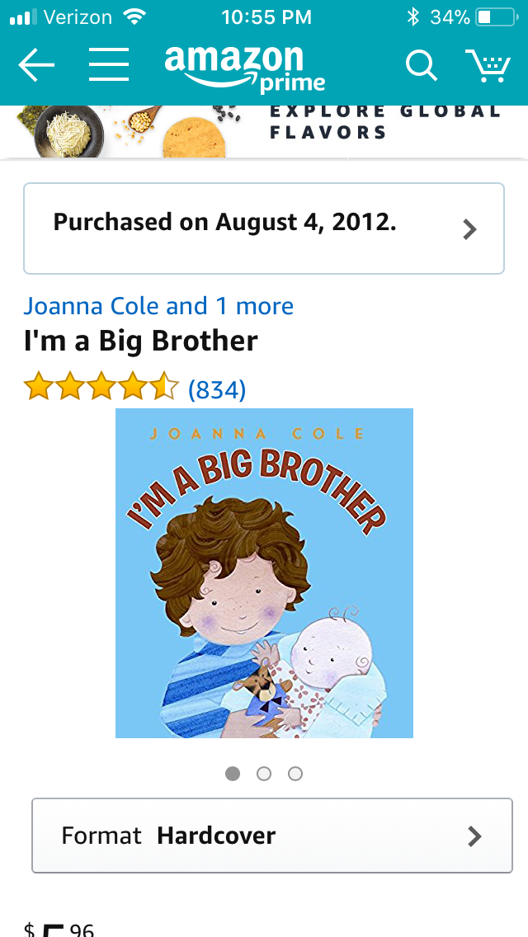Tap chevron in Format Hardcover box
The width and height of the screenshot is (528, 937).
pos(474,836)
